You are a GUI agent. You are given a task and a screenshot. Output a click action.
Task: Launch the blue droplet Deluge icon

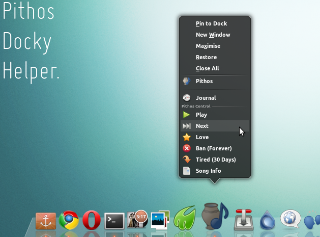tap(267, 220)
